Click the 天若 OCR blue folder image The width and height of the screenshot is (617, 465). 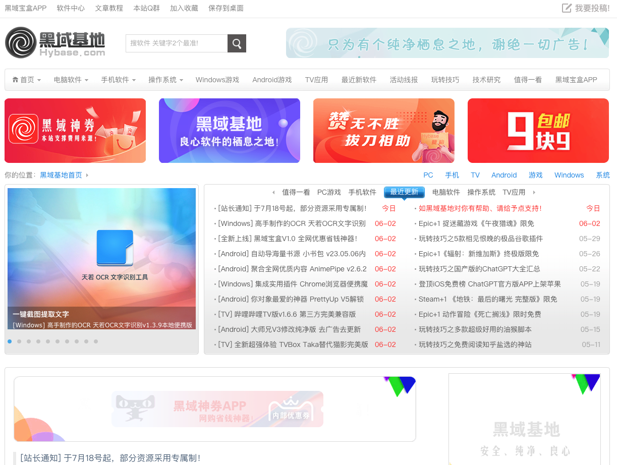pos(115,248)
